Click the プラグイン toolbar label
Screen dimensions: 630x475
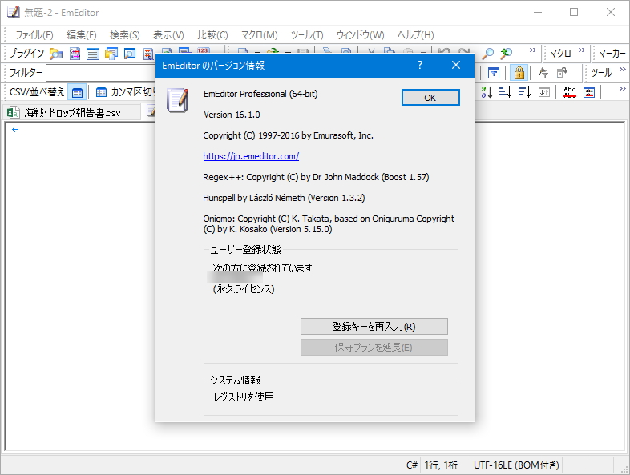26,54
